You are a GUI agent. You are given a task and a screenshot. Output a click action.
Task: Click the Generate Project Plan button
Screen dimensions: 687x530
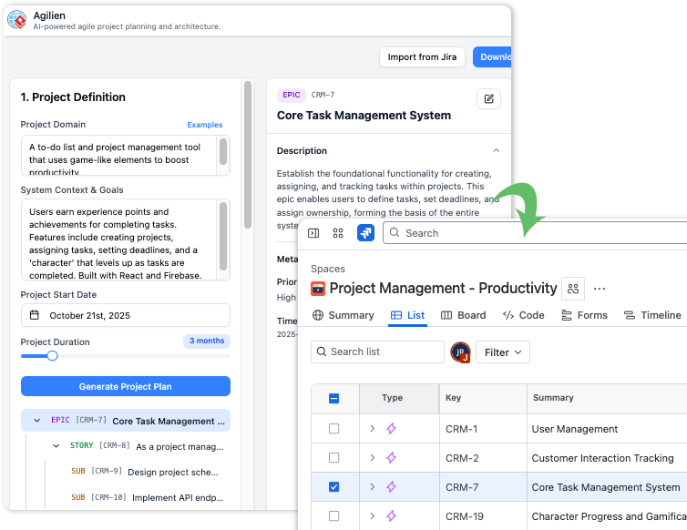pos(126,386)
